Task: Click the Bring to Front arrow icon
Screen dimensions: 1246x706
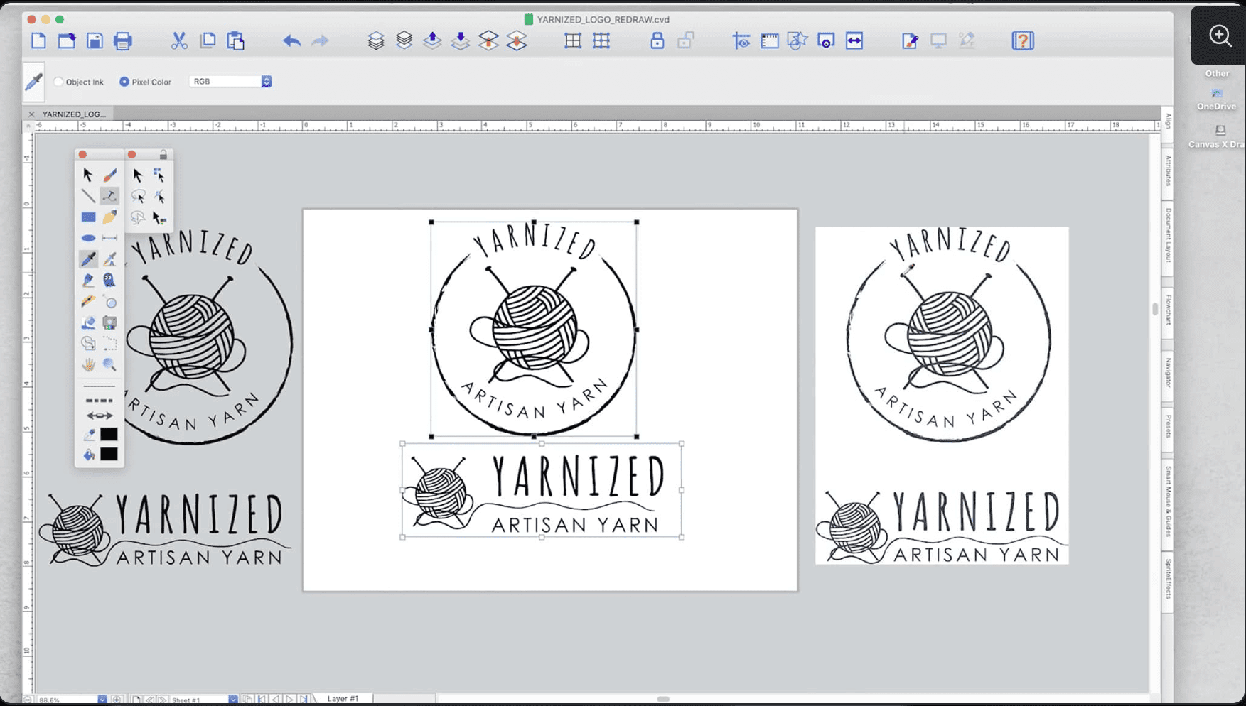Action: pyautogui.click(x=432, y=40)
